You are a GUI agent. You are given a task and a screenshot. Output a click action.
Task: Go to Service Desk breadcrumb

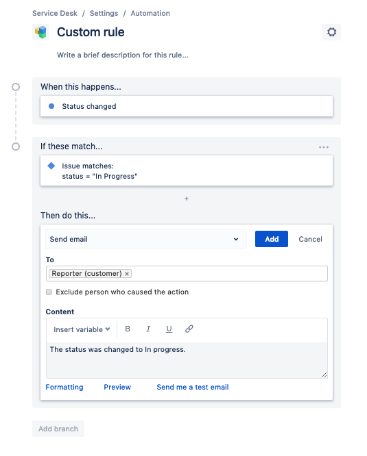[55, 14]
